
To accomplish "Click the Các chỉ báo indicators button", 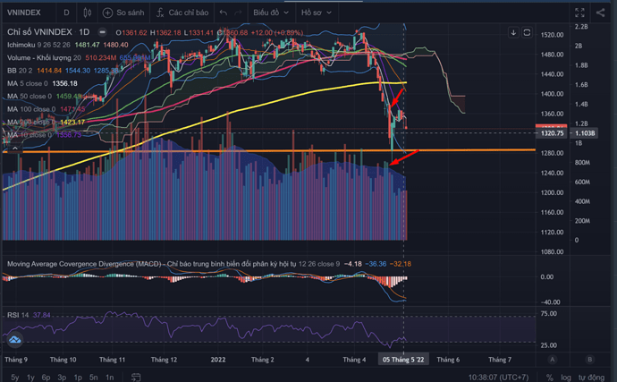I will (182, 13).
